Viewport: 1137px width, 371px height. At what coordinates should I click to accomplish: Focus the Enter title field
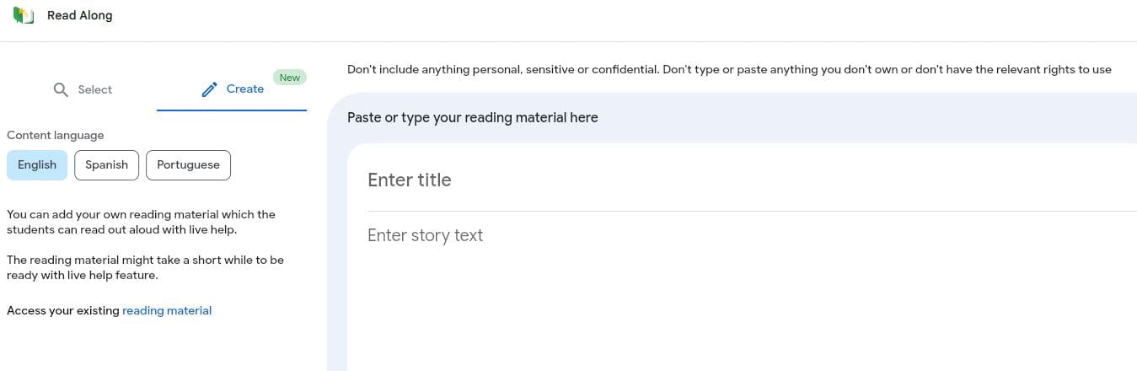coord(750,180)
